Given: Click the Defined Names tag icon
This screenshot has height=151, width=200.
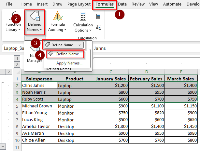Looking at the screenshot, I should (35, 16).
